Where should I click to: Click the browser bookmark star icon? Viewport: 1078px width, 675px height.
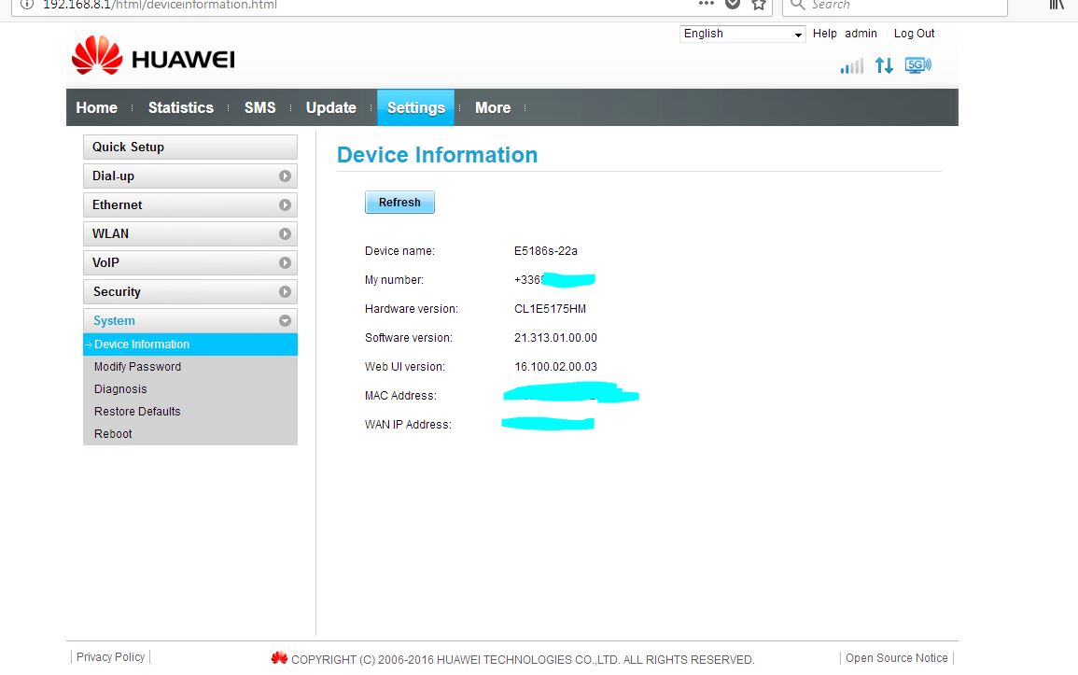[x=759, y=5]
